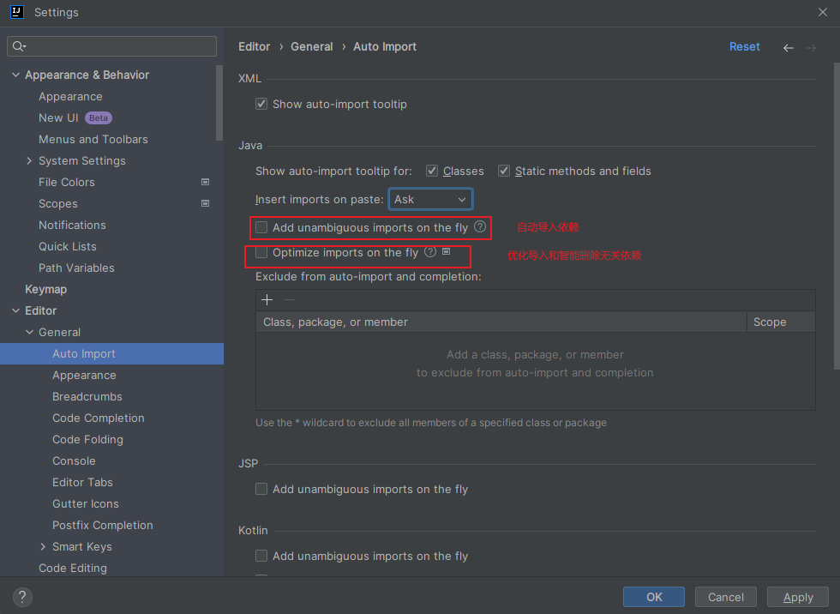Uncheck the Classes tooltip checkbox

432,171
